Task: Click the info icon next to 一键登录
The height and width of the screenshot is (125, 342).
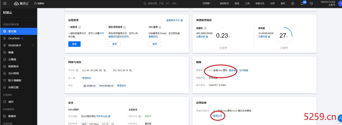Action: [79, 27]
